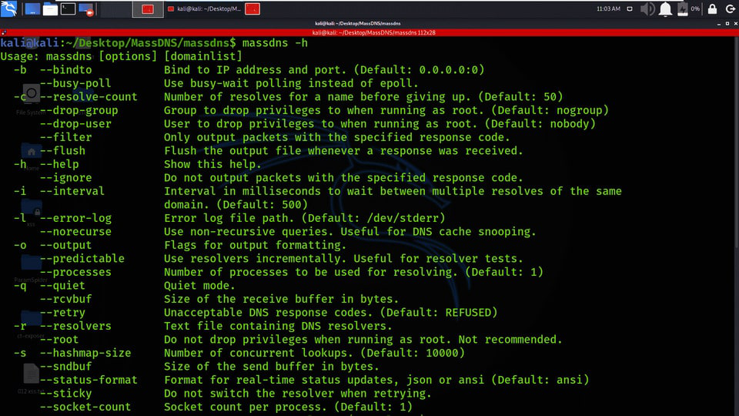Click 'Text file containing DNS resolvers.' description

[x=278, y=326]
